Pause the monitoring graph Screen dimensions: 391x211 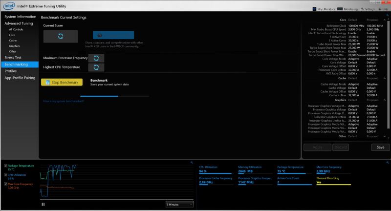[43, 204]
